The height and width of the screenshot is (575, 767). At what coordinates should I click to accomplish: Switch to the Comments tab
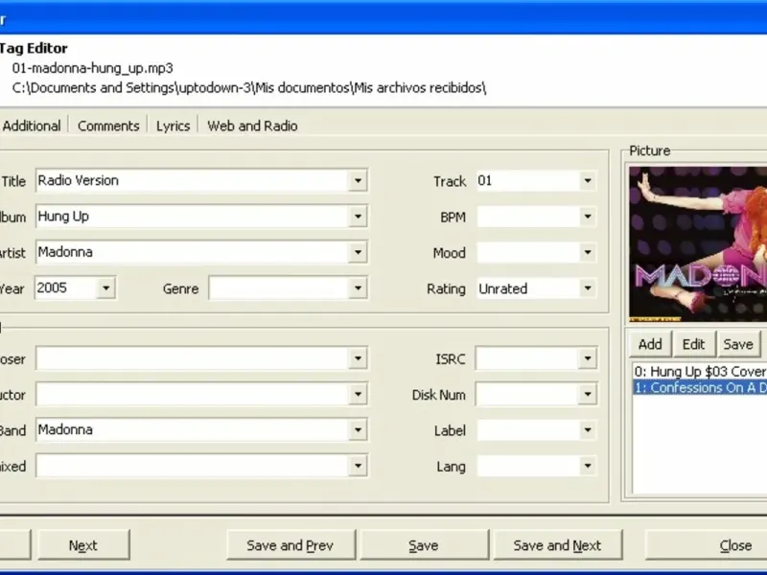coord(108,126)
